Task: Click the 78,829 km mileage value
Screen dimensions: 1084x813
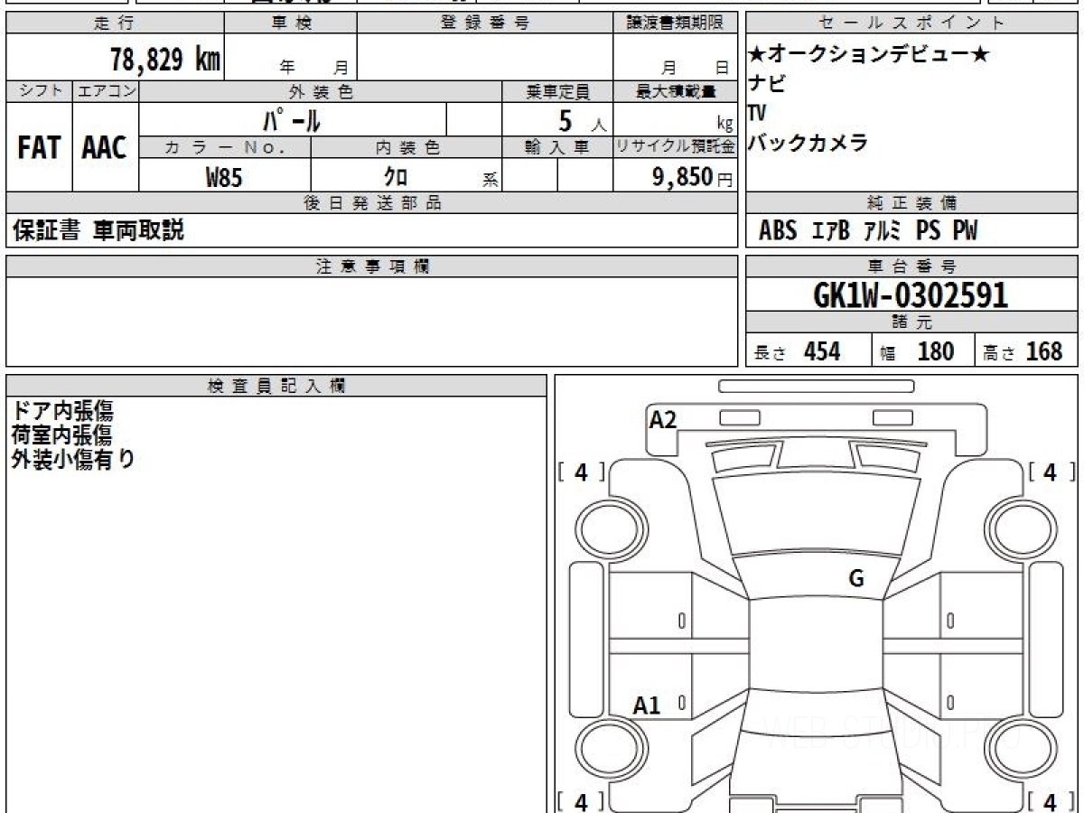Action: 164,60
